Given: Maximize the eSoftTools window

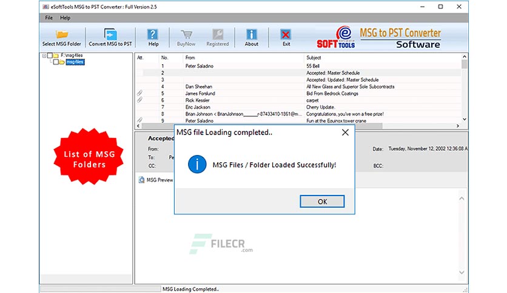Looking at the screenshot, I should tap(440, 7).
